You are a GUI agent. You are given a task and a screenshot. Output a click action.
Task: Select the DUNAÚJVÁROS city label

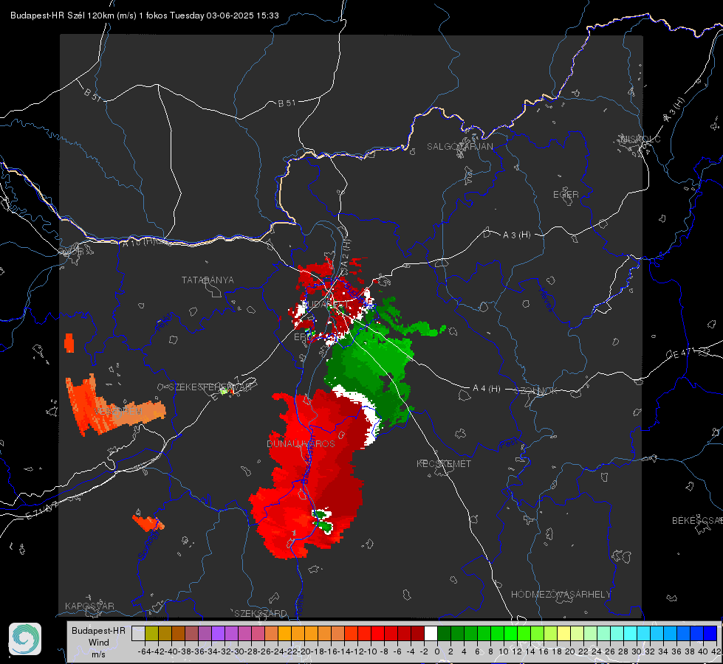coord(301,443)
